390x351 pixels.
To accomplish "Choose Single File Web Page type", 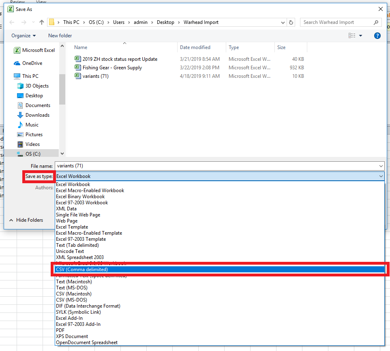I will tap(220, 215).
